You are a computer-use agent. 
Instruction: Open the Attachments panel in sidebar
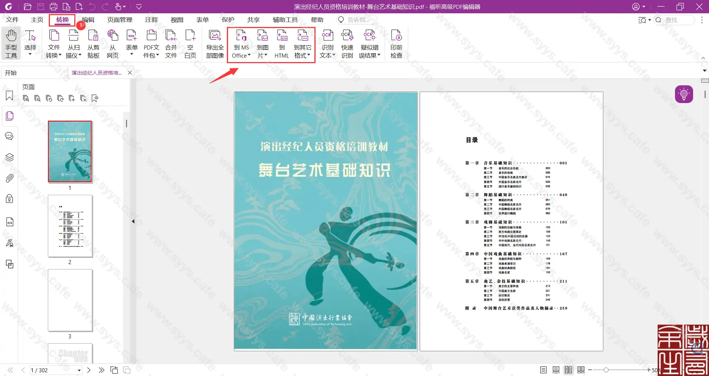9,178
